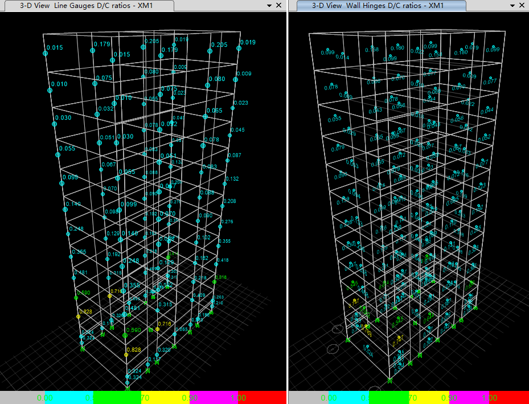Open dropdown arrow of Line Gauges view
The height and width of the screenshot is (404, 529).
coord(269,5)
